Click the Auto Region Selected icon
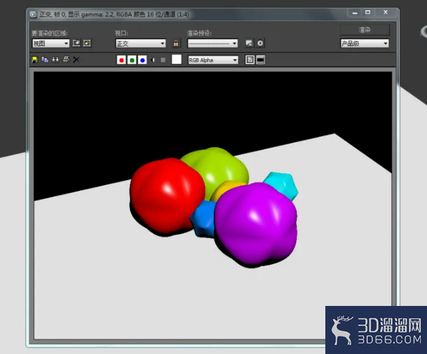 (87, 43)
